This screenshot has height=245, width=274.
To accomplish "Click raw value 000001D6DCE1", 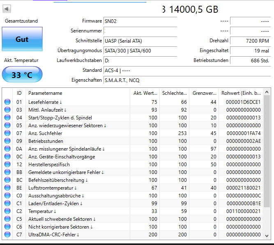I will (x=243, y=102).
